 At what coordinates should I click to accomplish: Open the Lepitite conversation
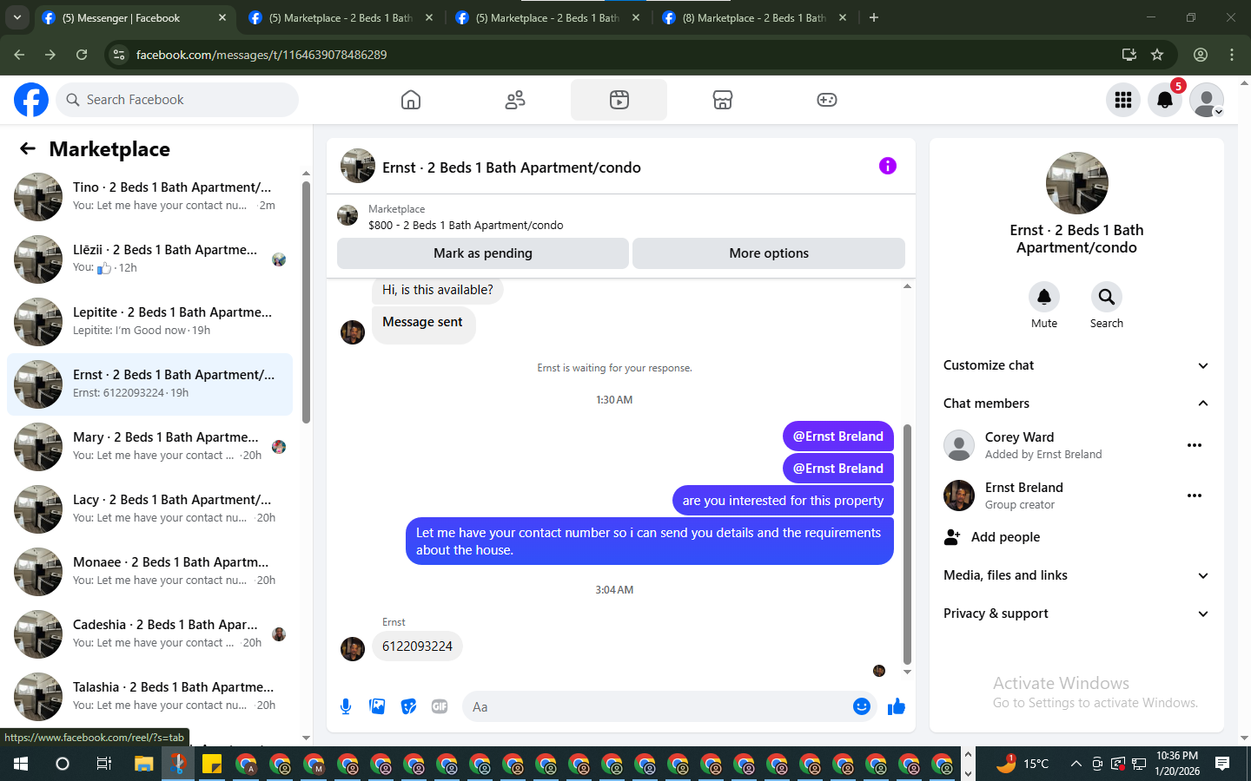point(149,322)
